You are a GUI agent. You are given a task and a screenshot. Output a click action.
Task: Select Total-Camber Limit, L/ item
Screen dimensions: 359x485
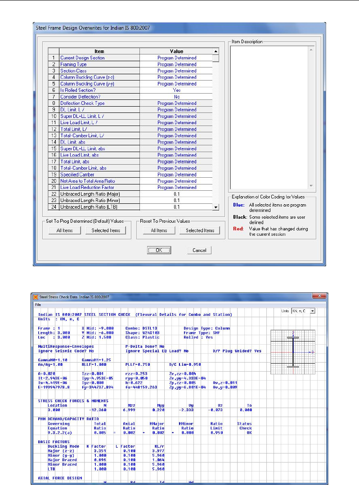[99, 135]
